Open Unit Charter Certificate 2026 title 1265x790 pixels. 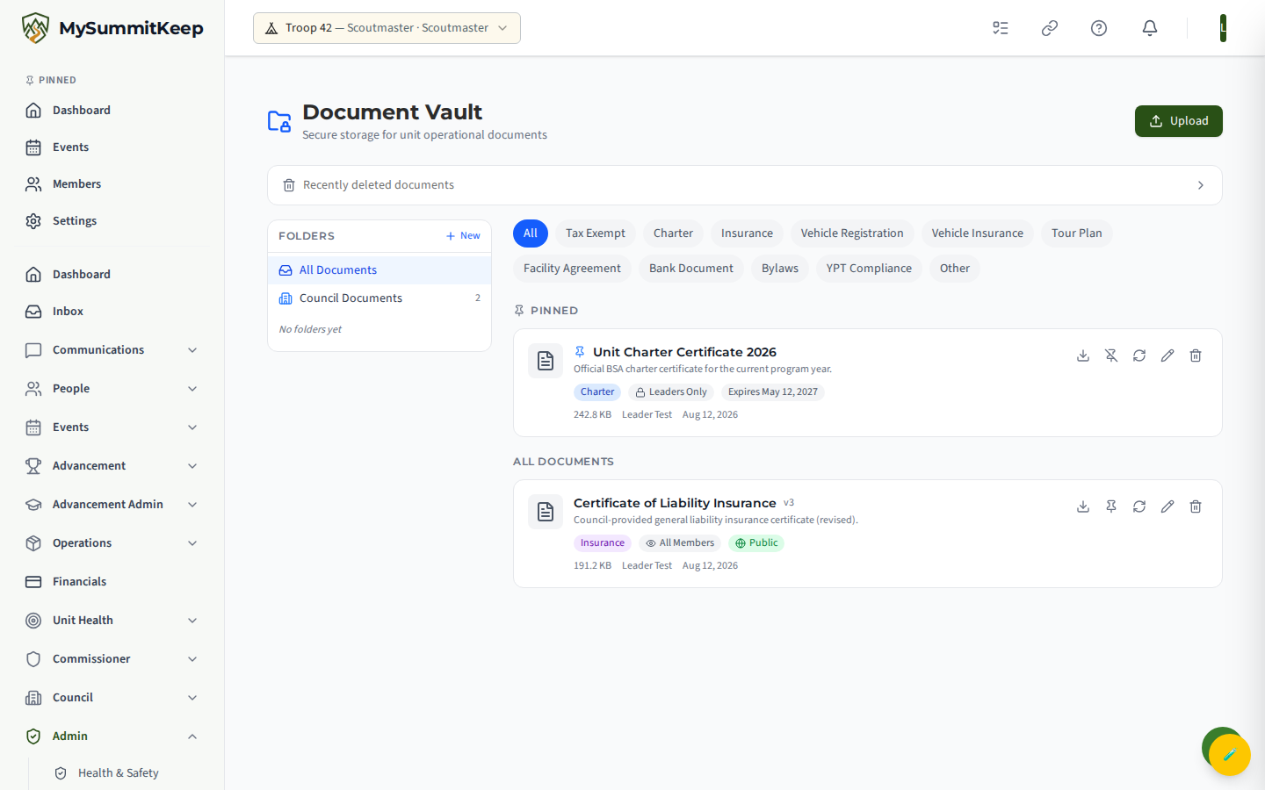(x=684, y=352)
